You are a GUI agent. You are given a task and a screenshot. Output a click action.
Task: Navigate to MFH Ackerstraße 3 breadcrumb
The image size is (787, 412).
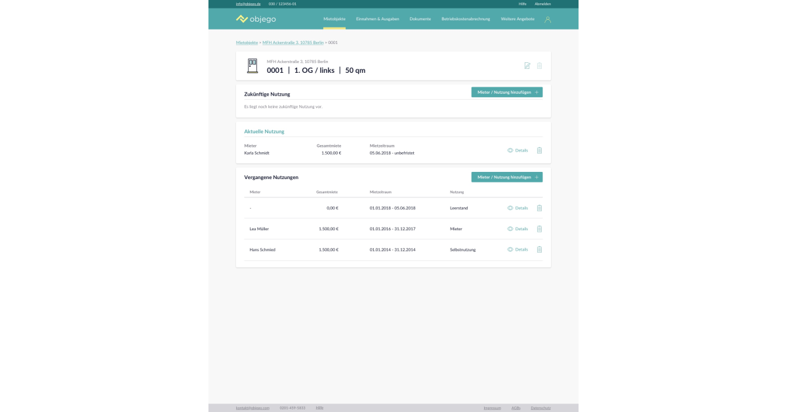pos(293,43)
